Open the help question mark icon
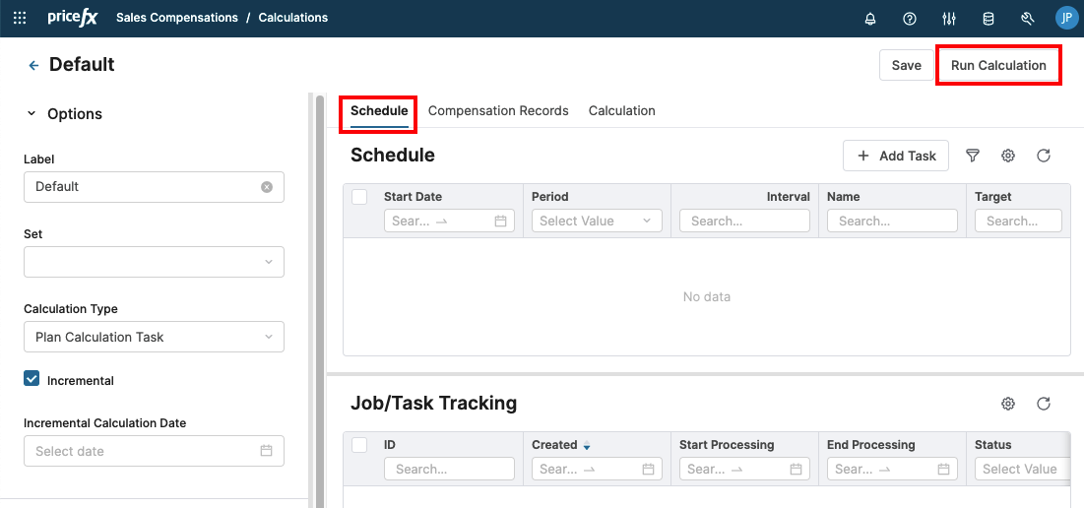The width and height of the screenshot is (1084, 508). (910, 18)
